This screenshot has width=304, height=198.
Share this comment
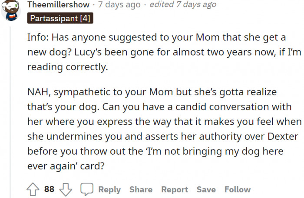click(x=141, y=189)
